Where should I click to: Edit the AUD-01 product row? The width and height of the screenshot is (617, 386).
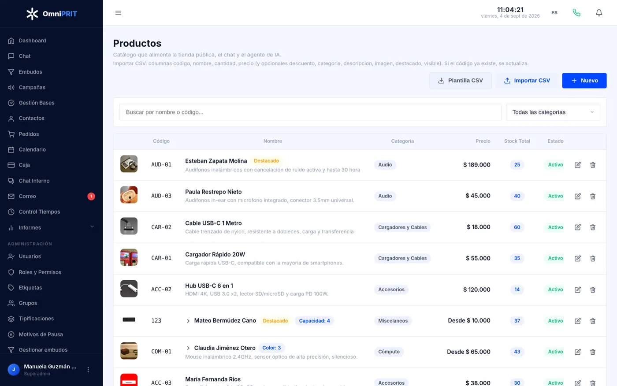577,165
